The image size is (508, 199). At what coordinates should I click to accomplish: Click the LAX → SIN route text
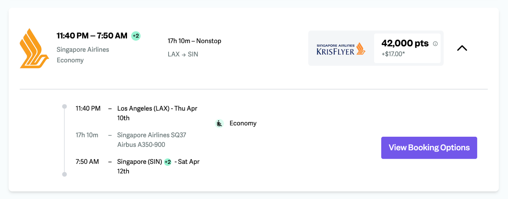[x=183, y=54]
